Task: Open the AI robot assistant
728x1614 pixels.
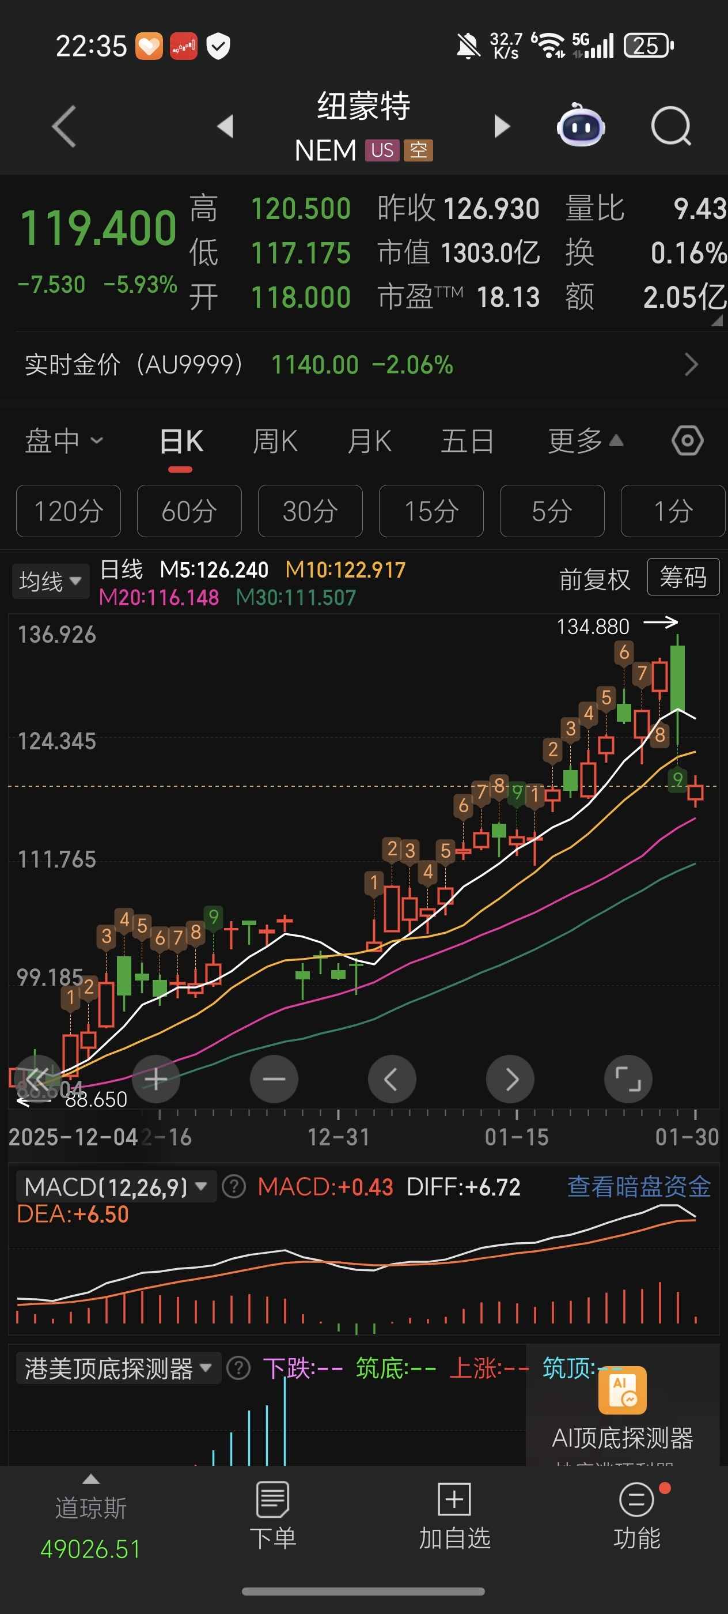Action: [x=581, y=125]
